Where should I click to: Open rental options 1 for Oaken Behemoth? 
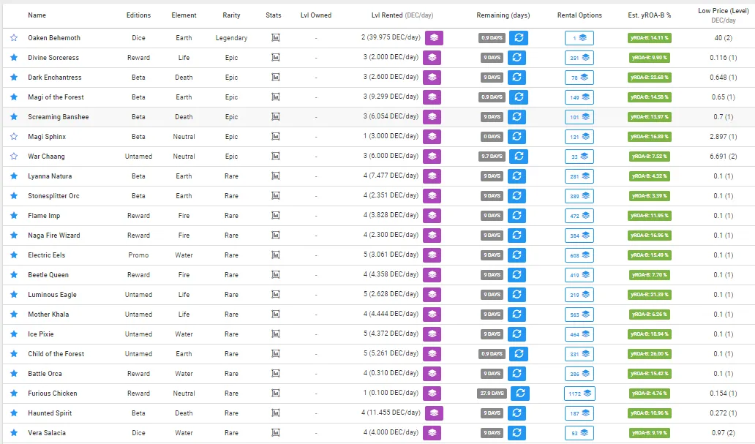click(x=579, y=37)
